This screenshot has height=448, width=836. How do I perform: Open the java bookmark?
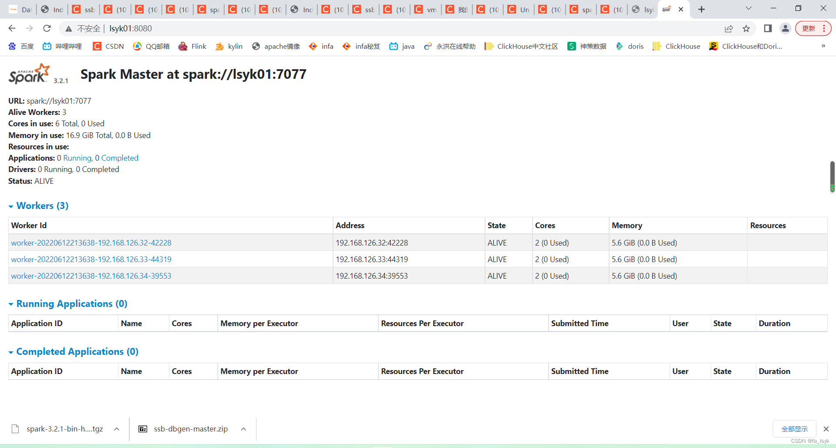(x=402, y=46)
